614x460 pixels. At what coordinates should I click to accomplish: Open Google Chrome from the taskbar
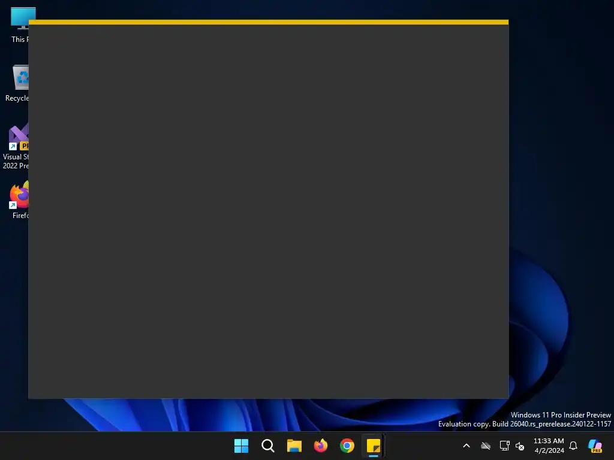click(347, 446)
